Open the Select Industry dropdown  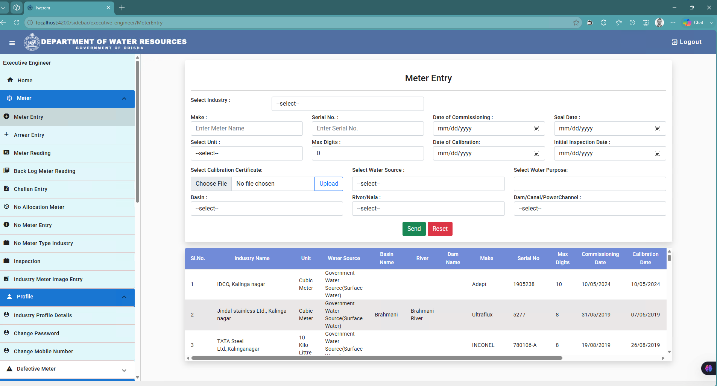(348, 104)
